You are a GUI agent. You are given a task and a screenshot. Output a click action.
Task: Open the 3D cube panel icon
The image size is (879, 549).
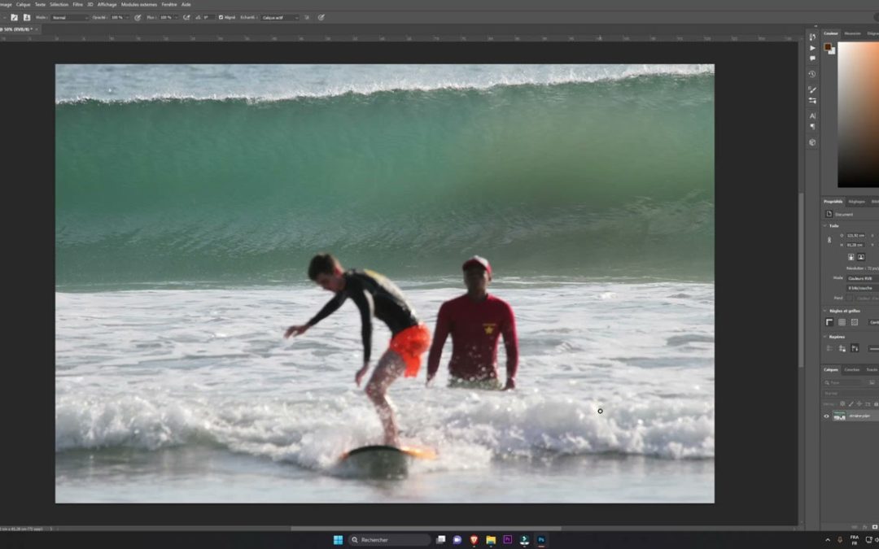tap(812, 142)
